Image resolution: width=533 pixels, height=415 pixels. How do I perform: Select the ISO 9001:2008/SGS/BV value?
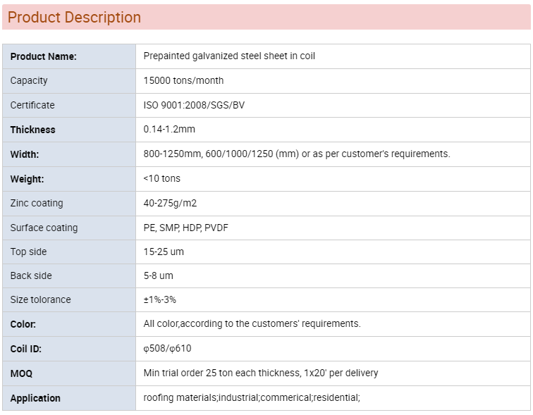click(x=194, y=105)
